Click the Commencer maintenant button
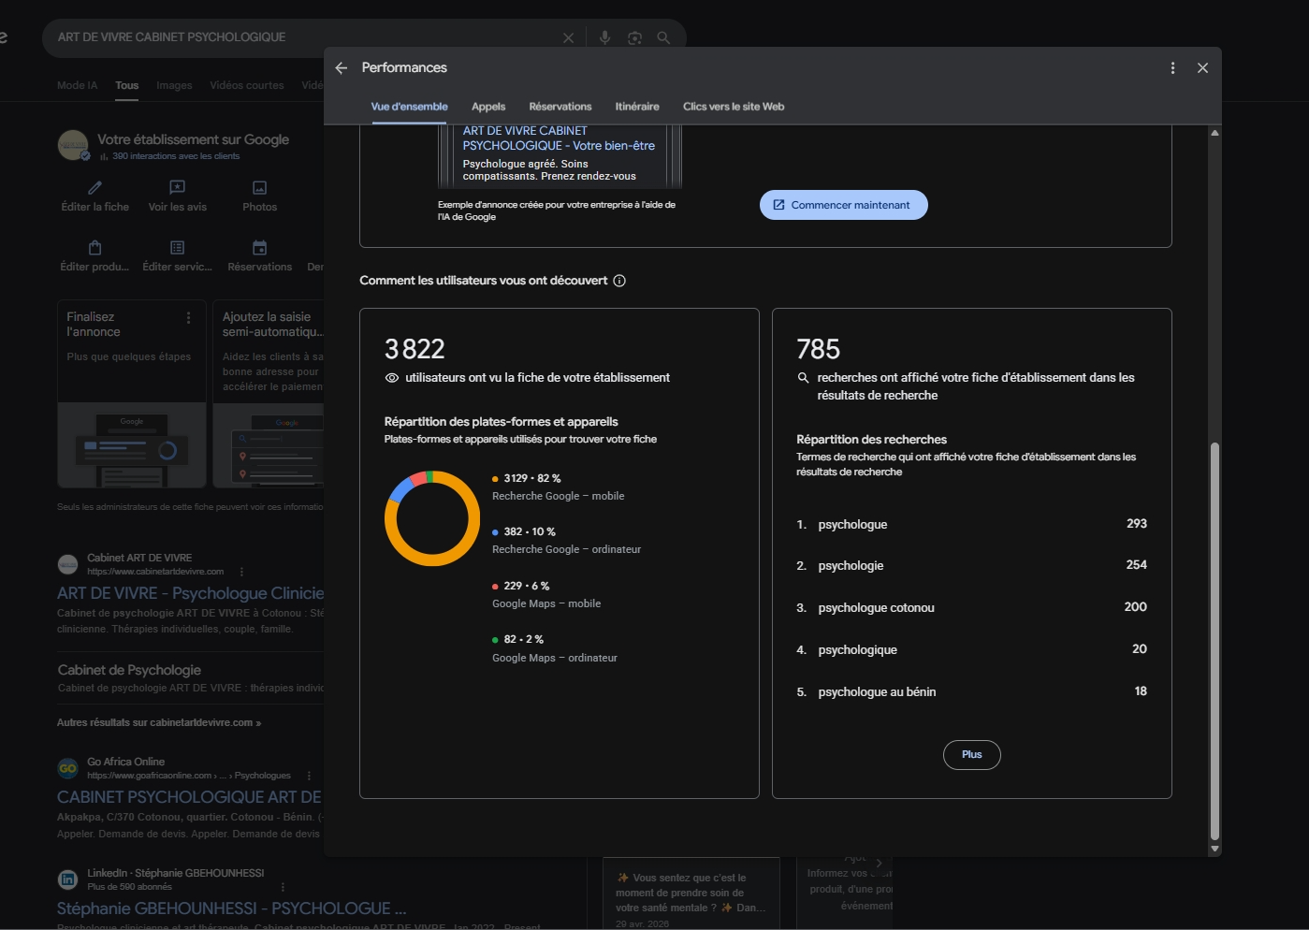This screenshot has width=1309, height=930. point(844,205)
